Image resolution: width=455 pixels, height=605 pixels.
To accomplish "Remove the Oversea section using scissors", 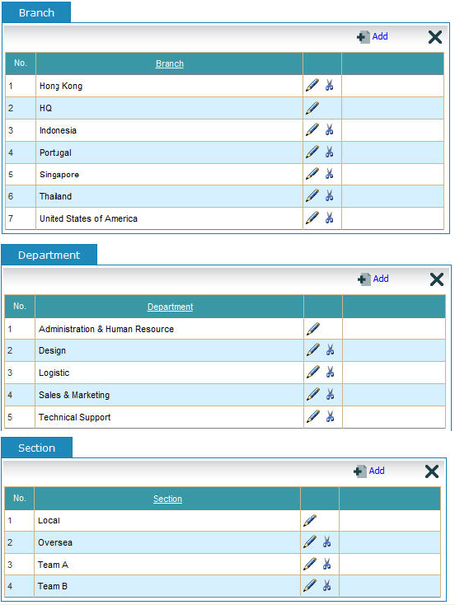I will pyautogui.click(x=327, y=542).
